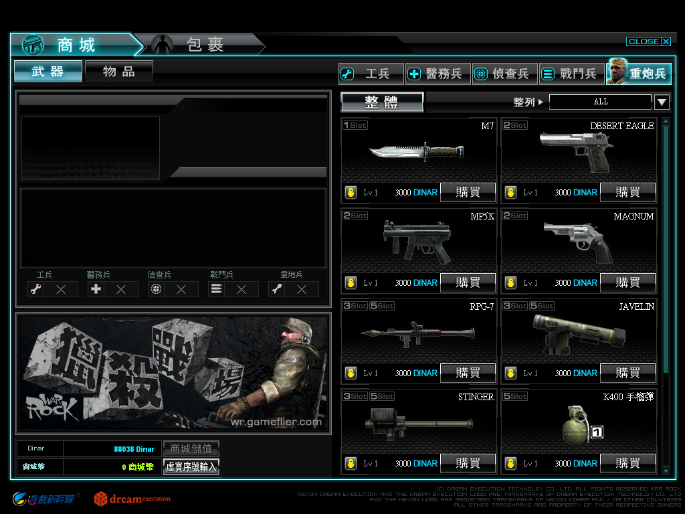The image size is (685, 514).
Task: Click the scroll up arrow of weapon list
Action: click(666, 122)
